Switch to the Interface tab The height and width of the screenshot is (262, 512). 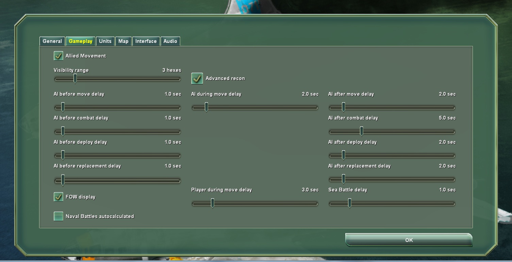coord(146,41)
